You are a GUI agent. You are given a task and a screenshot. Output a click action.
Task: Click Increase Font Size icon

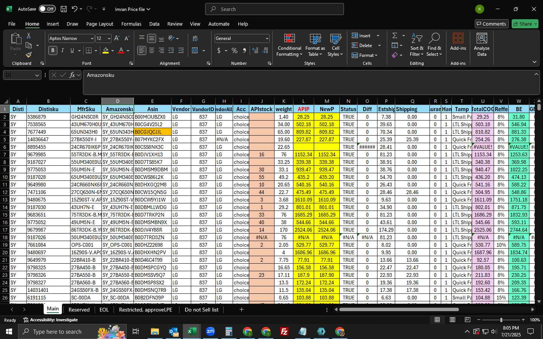pos(117,38)
